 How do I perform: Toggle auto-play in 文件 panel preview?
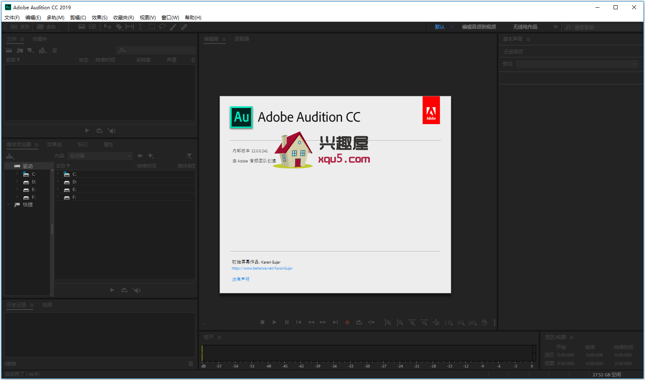click(112, 131)
